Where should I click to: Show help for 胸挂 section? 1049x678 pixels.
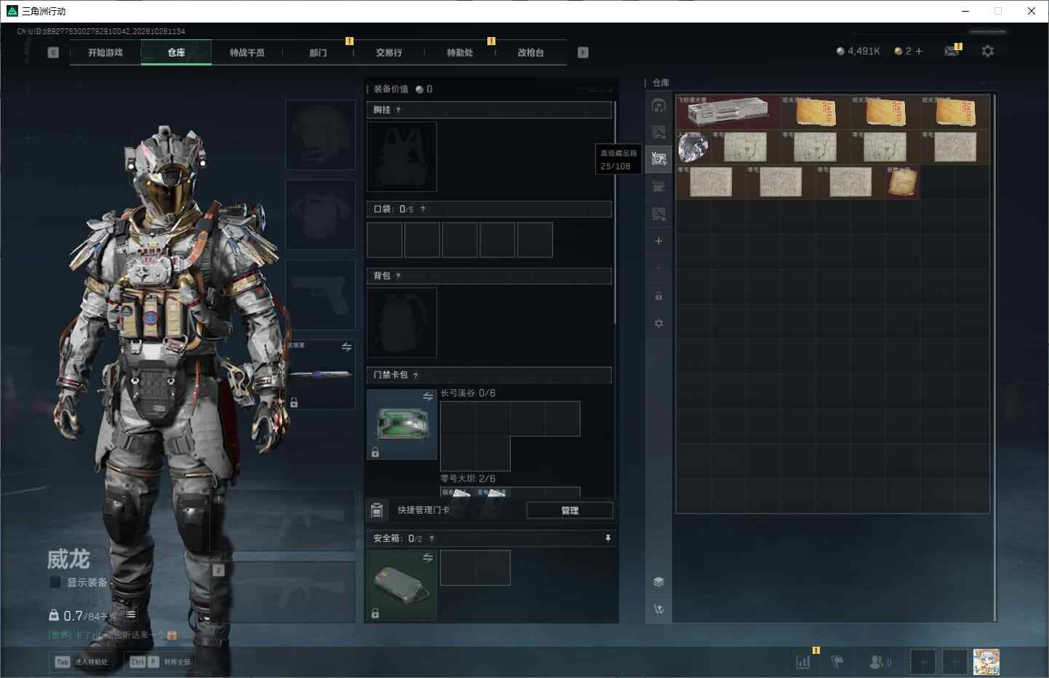click(398, 111)
